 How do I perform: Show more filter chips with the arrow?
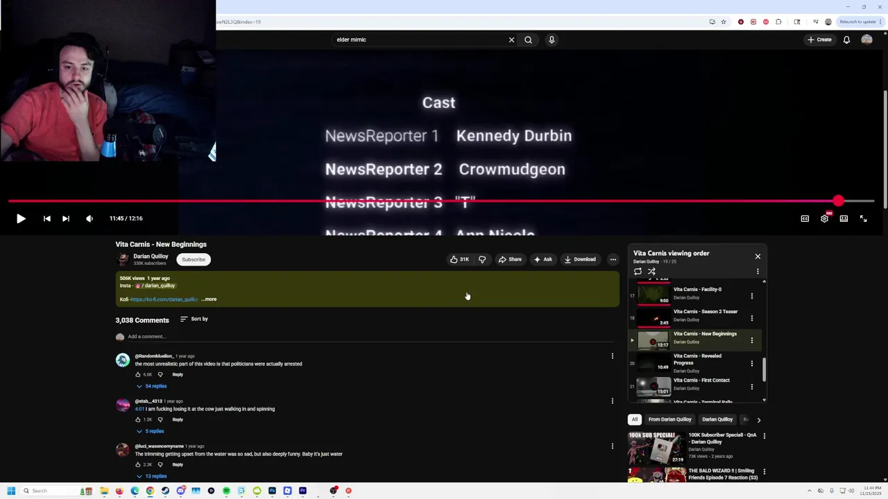click(x=758, y=419)
